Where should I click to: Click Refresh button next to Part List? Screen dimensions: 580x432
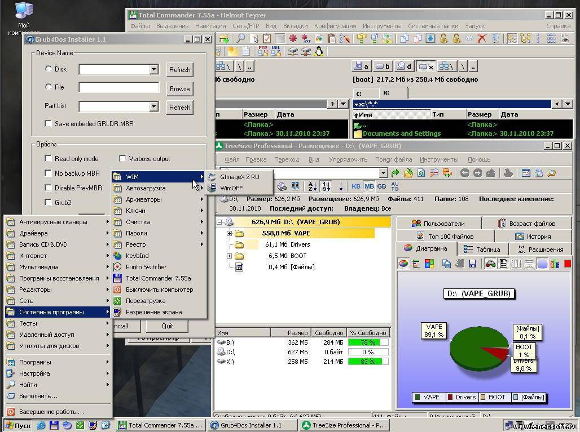click(180, 108)
